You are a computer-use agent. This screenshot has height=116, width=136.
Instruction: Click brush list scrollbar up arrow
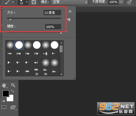pos(61,43)
